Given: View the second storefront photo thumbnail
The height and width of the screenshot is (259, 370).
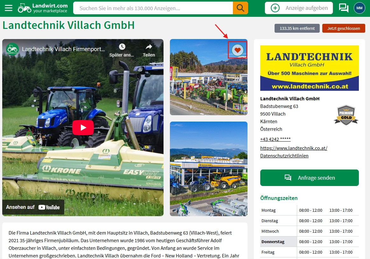Looking at the screenshot, I should click(208, 169).
